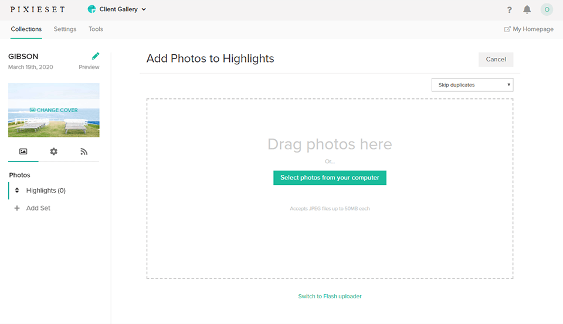563x324 pixels.
Task: Cancel adding photos
Action: click(496, 60)
